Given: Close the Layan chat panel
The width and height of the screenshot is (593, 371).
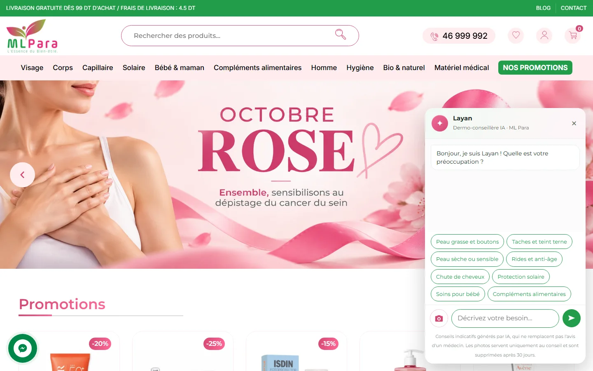Looking at the screenshot, I should (574, 123).
